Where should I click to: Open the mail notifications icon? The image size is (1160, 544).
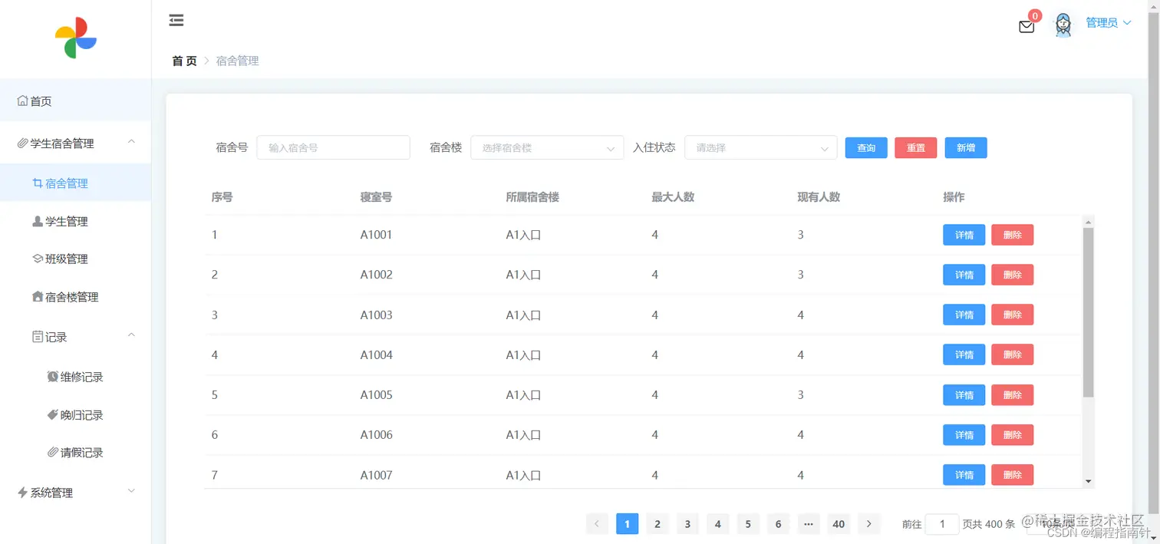1026,27
